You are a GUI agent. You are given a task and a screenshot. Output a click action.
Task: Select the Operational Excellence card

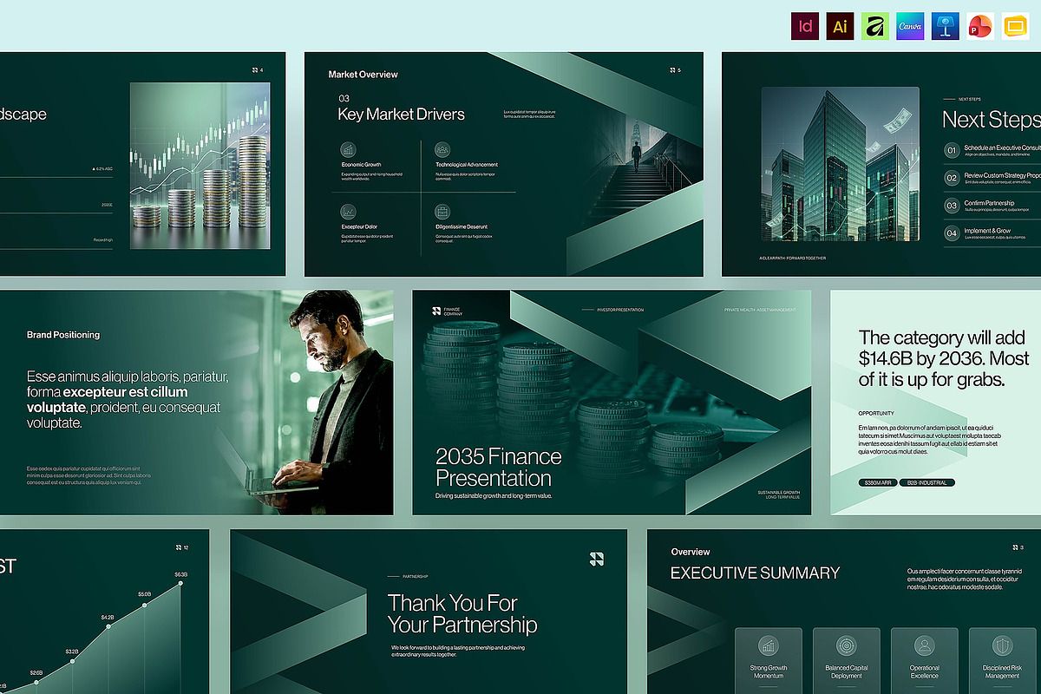point(925,661)
